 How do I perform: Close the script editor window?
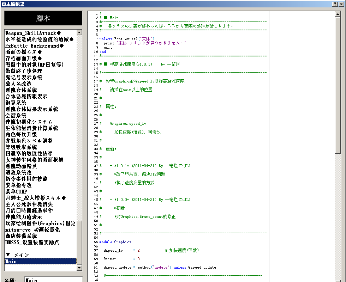pyautogui.click(x=341, y=4)
